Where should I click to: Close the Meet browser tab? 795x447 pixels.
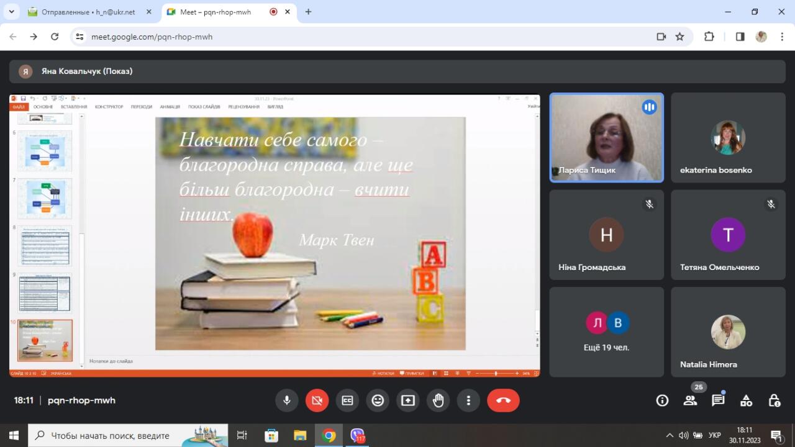(x=289, y=12)
